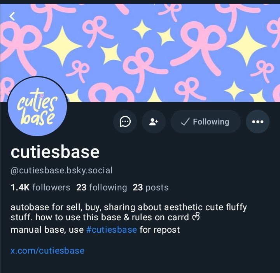The width and height of the screenshot is (280, 273).
Task: Open the 23 following list
Action: [x=101, y=187]
